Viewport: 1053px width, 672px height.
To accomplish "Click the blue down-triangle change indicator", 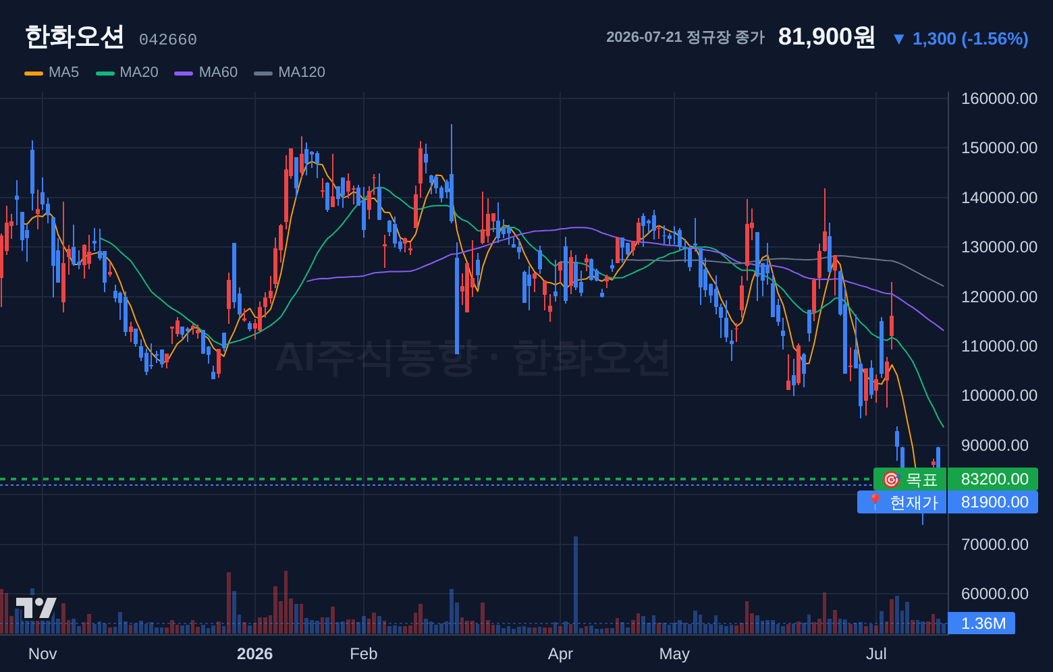I will 898,39.
